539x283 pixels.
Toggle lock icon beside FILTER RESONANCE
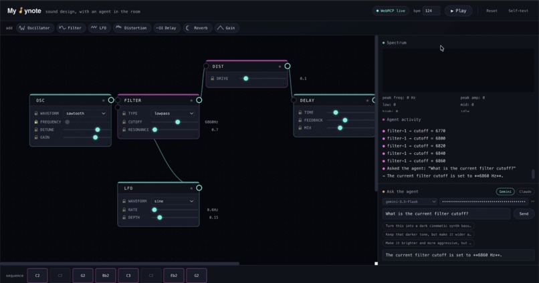point(124,129)
